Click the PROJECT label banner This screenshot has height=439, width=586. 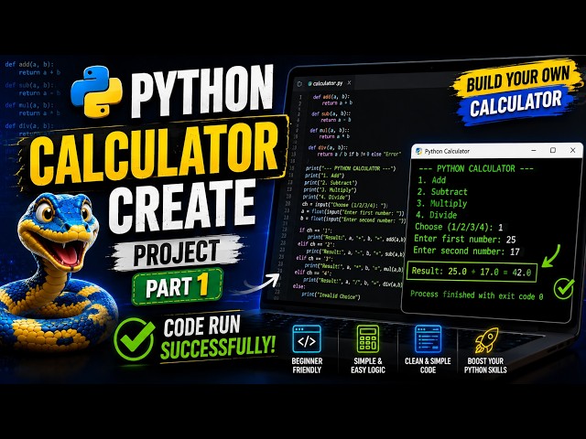click(177, 252)
